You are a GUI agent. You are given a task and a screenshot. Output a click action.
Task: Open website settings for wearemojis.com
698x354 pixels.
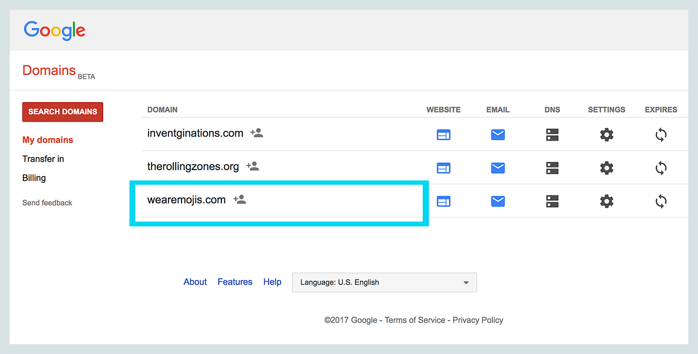pos(443,201)
